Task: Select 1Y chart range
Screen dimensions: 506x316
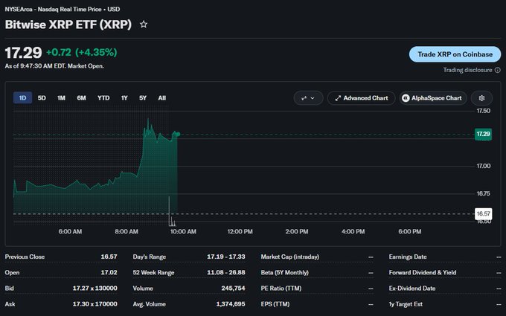Action: click(x=124, y=97)
